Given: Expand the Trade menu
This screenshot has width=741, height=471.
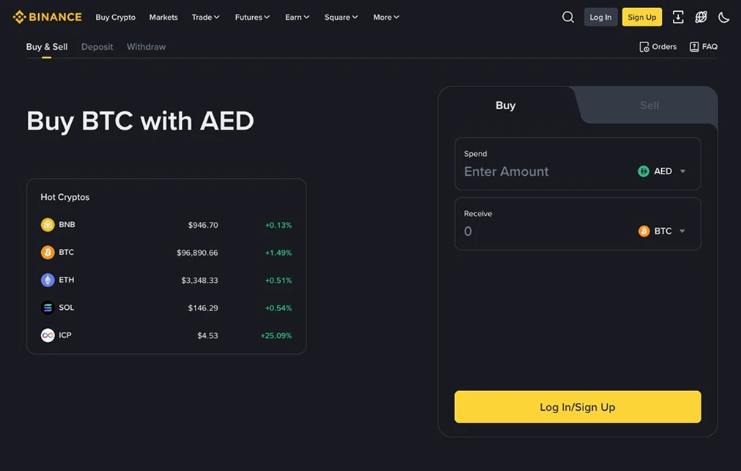Looking at the screenshot, I should point(205,17).
